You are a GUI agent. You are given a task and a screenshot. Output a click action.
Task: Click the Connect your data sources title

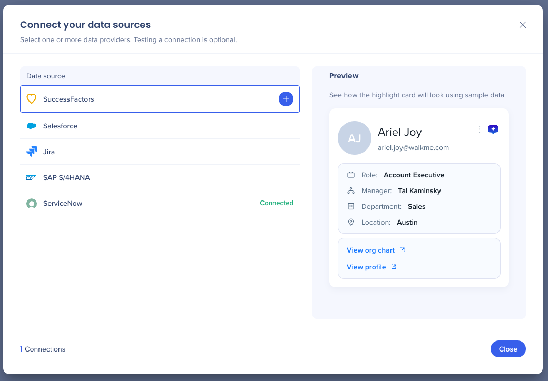(85, 25)
